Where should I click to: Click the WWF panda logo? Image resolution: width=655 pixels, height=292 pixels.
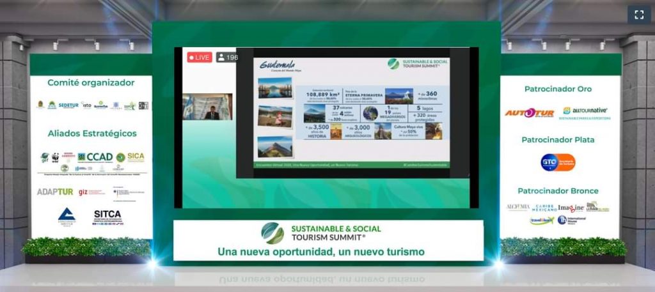click(55, 156)
